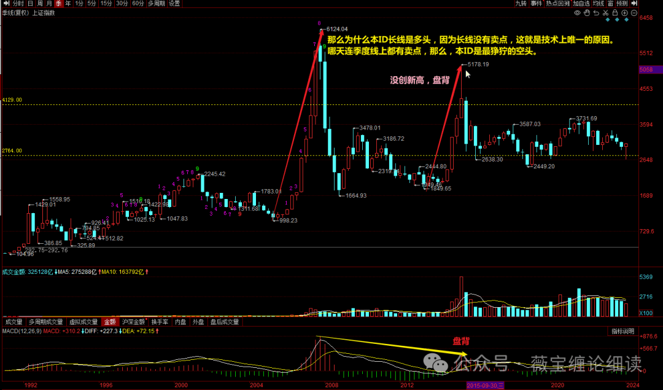The image size is (663, 390).
Task: Toggle the 九转 indicator
Action: [521, 4]
